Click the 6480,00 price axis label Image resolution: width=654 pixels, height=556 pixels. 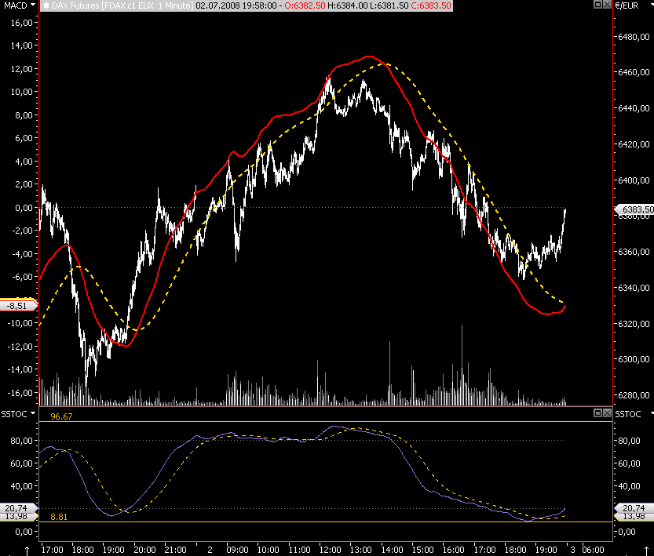(x=634, y=37)
